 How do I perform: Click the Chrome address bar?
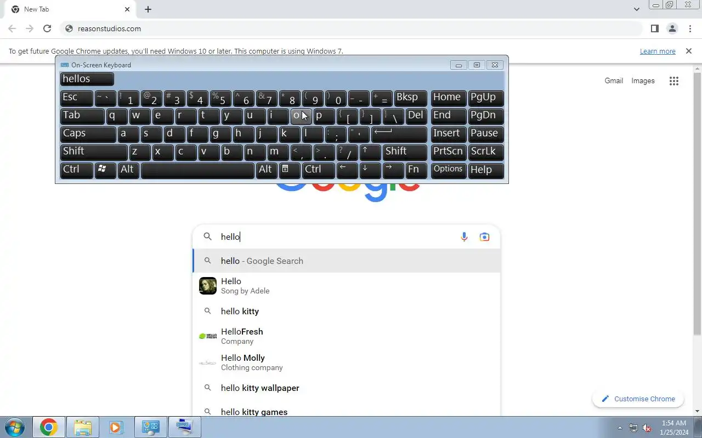point(351,28)
